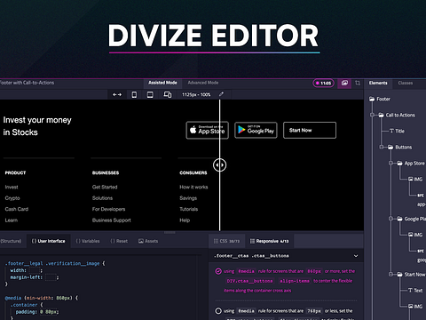Click the pink image preview icon

coord(344,83)
